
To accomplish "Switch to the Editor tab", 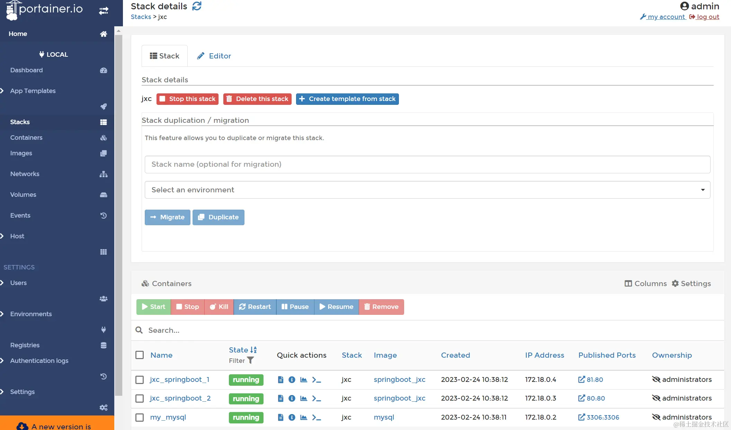I will pos(214,56).
